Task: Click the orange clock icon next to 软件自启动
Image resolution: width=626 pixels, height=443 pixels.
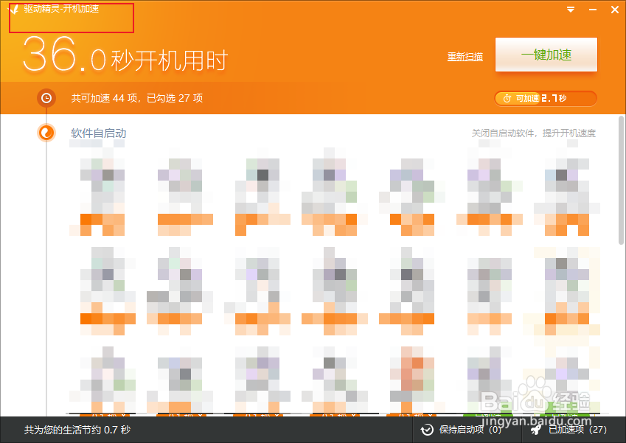Action: tap(46, 133)
